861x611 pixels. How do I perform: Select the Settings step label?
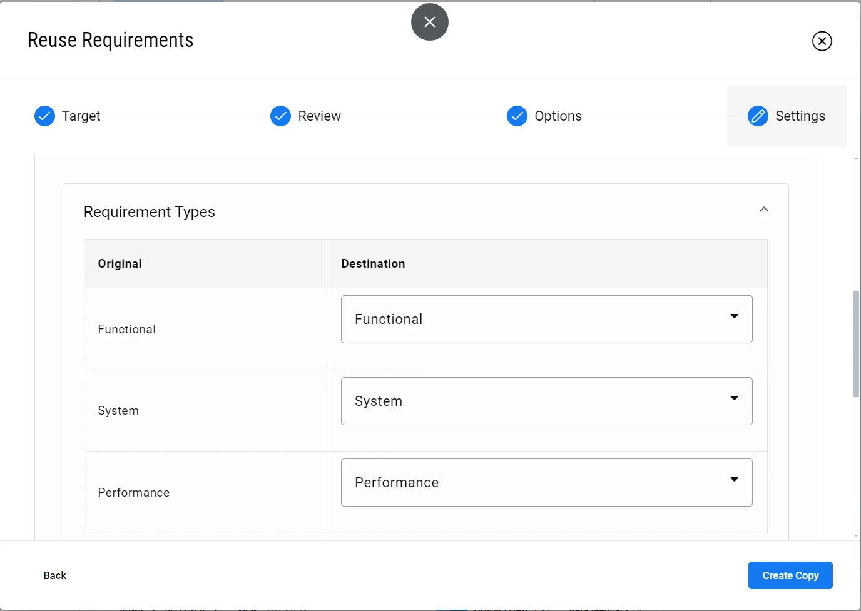(800, 116)
